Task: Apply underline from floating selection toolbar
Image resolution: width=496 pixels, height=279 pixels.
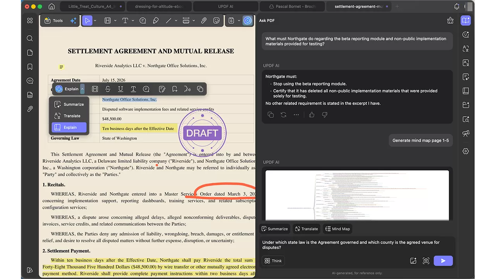Action: (121, 89)
